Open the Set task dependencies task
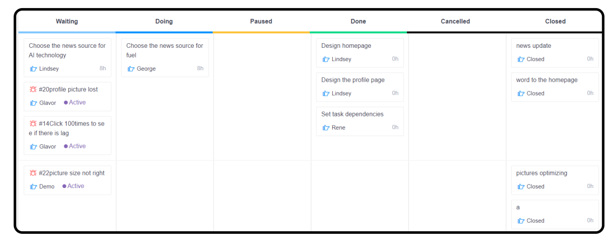 352,114
